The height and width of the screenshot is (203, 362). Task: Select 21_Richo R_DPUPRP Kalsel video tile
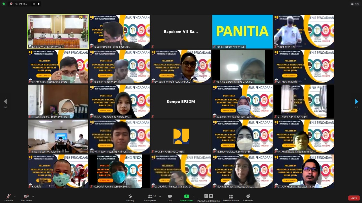(304, 101)
